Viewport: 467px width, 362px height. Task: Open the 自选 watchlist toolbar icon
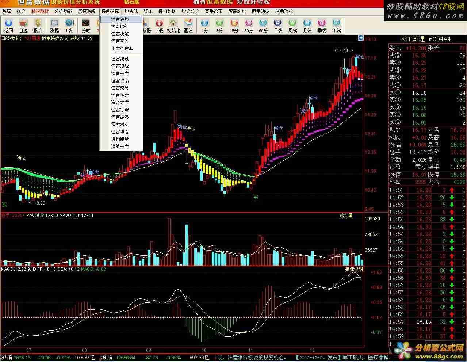[x=23, y=26]
